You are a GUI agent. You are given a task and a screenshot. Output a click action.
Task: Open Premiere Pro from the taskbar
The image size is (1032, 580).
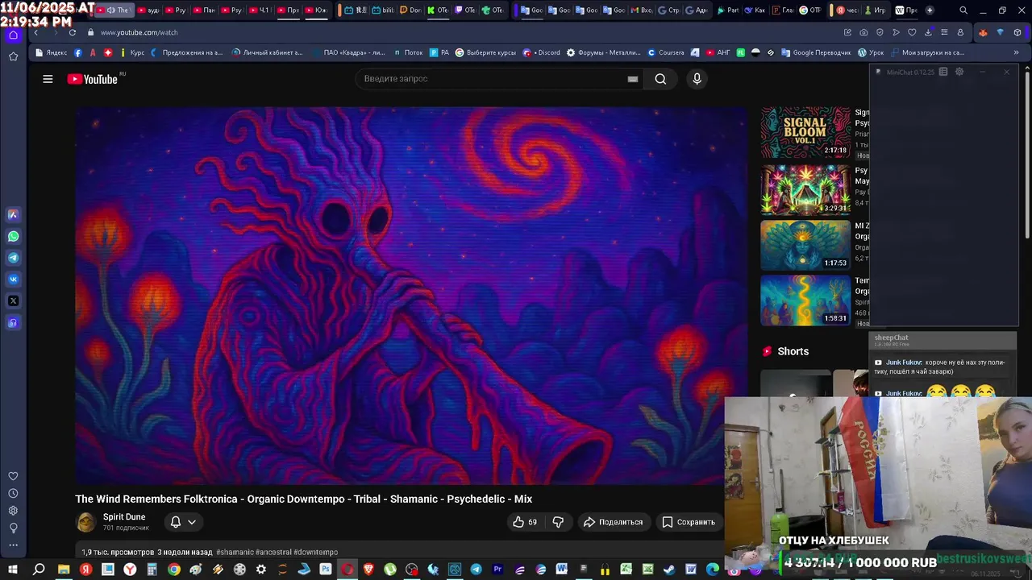point(498,570)
